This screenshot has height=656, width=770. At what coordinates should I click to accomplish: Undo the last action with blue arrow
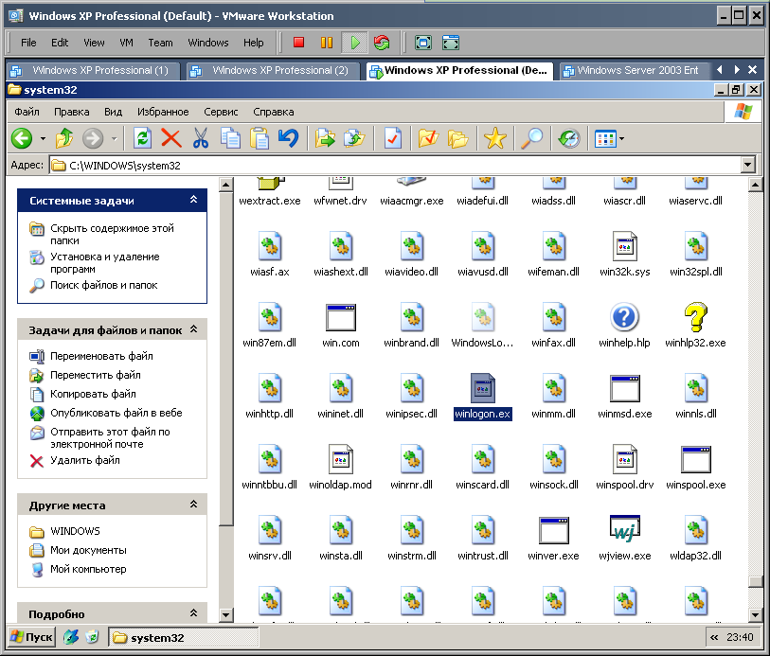(288, 138)
